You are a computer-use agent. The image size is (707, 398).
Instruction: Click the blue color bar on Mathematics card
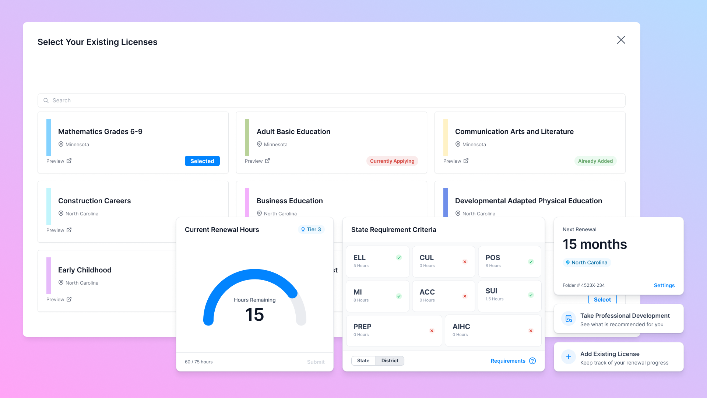pos(49,137)
